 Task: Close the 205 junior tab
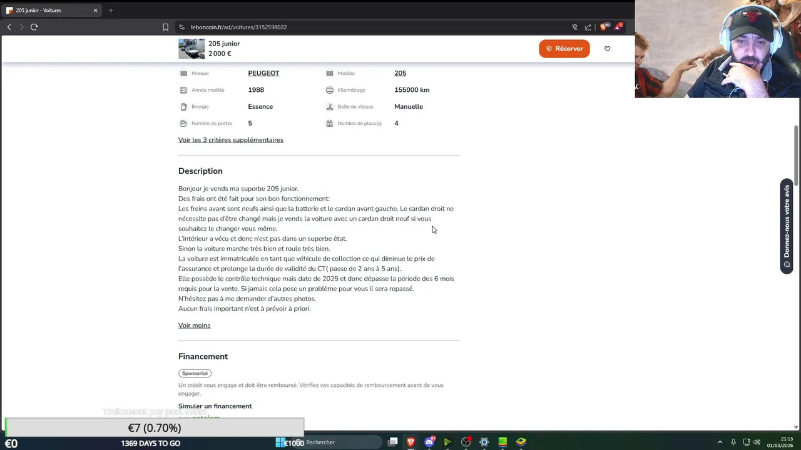coord(95,10)
